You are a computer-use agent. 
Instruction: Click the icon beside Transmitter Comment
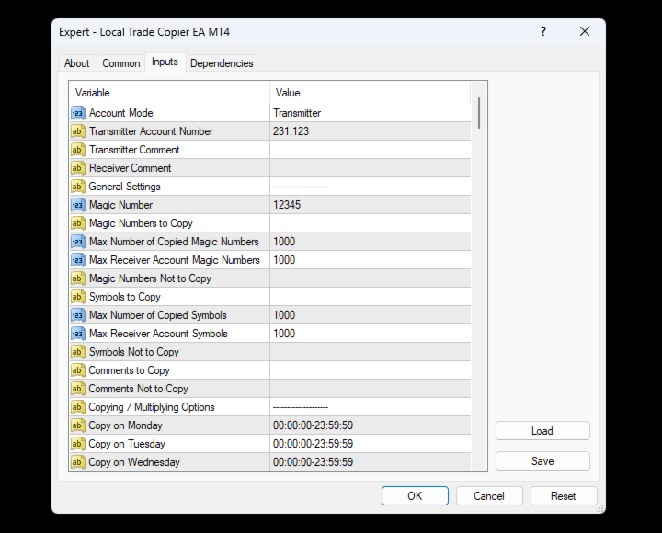77,150
